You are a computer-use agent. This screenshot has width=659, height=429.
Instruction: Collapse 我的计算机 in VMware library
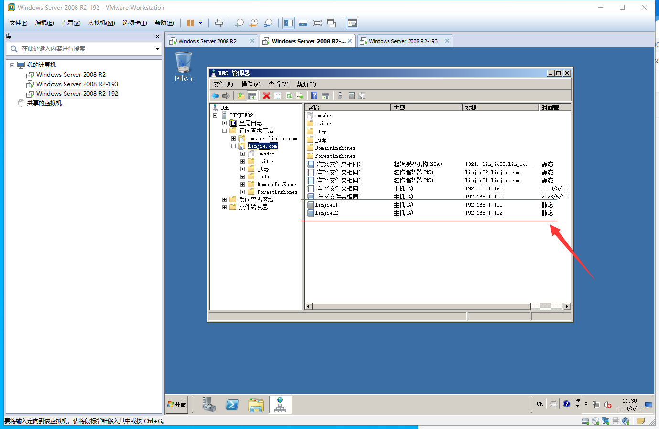tap(12, 65)
